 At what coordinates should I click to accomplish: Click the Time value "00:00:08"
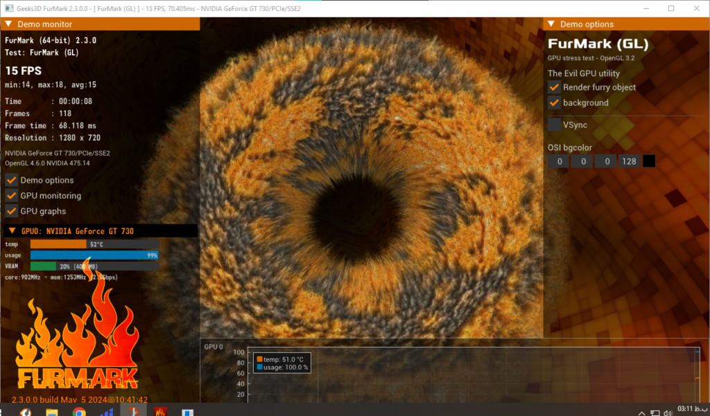[x=75, y=101]
